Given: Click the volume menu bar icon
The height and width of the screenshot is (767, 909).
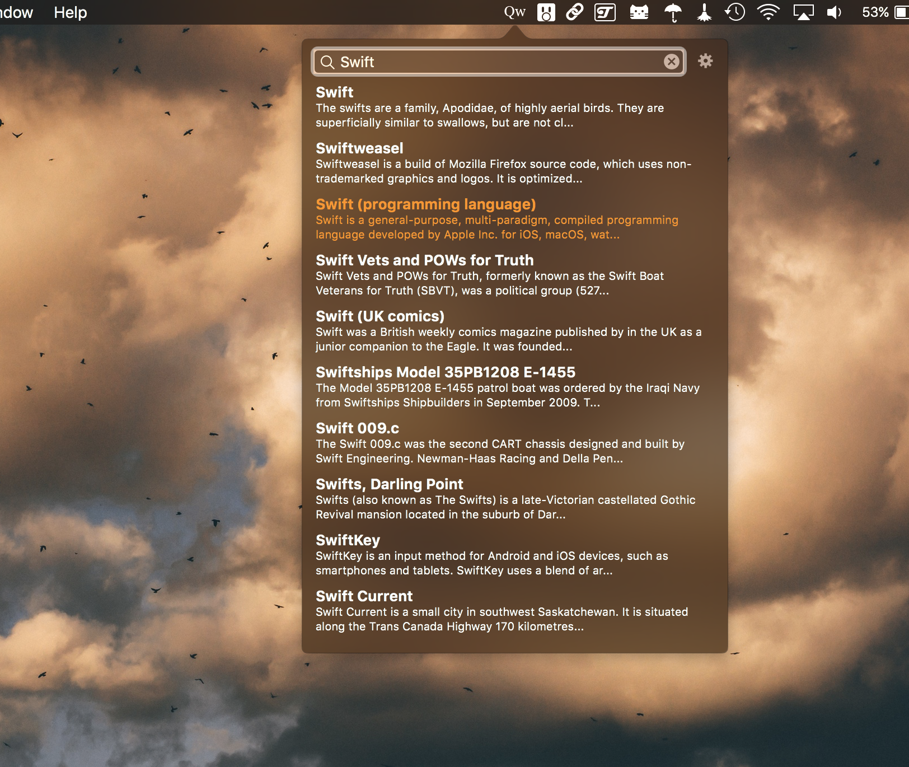Looking at the screenshot, I should click(834, 12).
